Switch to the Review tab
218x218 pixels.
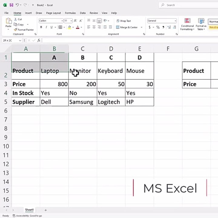pos(94,13)
